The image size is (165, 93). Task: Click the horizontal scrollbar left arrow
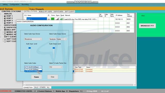point(24,85)
